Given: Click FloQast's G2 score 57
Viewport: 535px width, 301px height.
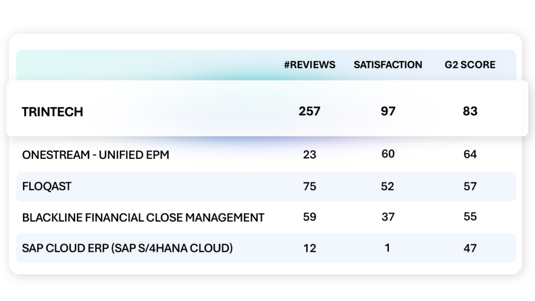Looking at the screenshot, I should click(x=470, y=187).
